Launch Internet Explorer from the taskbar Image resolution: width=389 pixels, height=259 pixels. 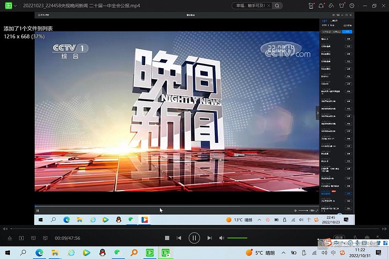pyautogui.click(x=71, y=253)
